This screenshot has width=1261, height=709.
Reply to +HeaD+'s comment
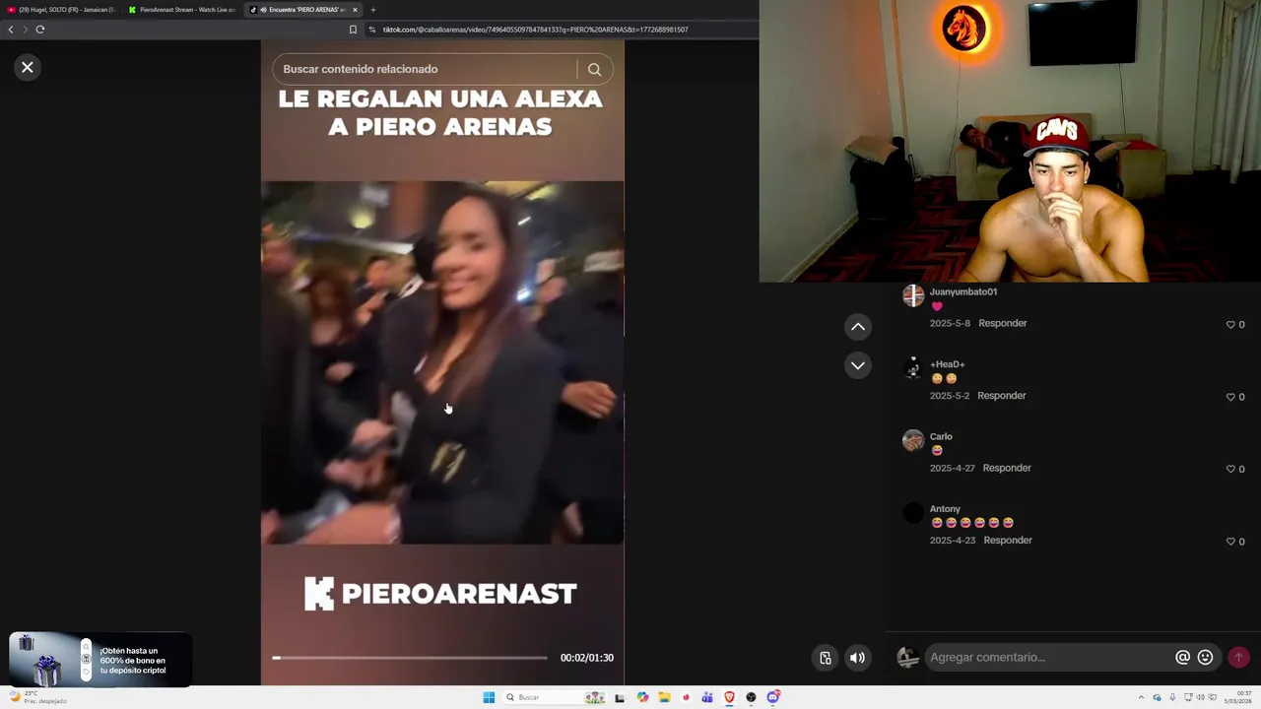1002,396
